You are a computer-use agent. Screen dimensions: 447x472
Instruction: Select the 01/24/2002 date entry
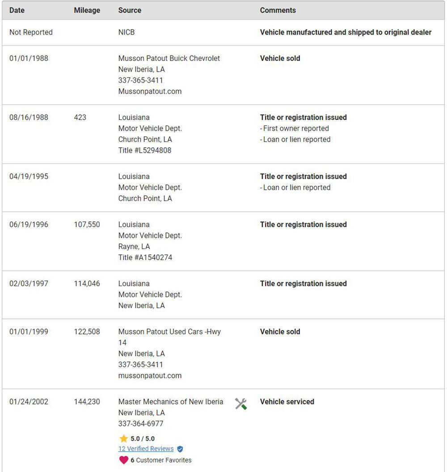(29, 402)
